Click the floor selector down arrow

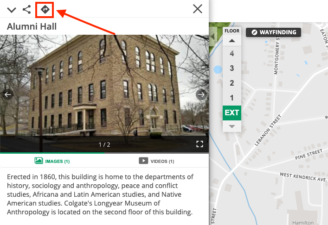tap(232, 126)
